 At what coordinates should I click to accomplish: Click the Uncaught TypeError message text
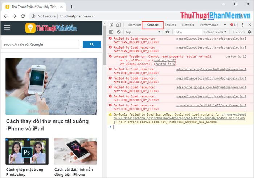162,56
